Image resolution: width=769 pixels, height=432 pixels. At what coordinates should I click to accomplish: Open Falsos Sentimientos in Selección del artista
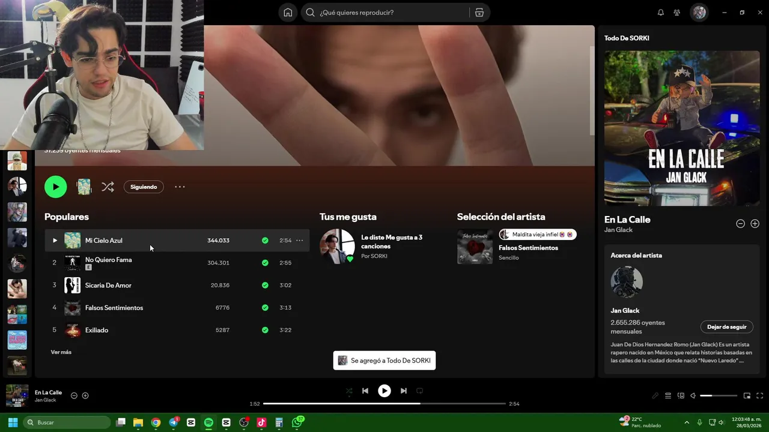[x=528, y=248]
